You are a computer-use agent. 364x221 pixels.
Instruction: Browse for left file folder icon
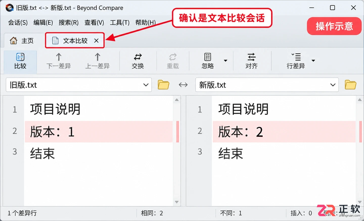(164, 85)
